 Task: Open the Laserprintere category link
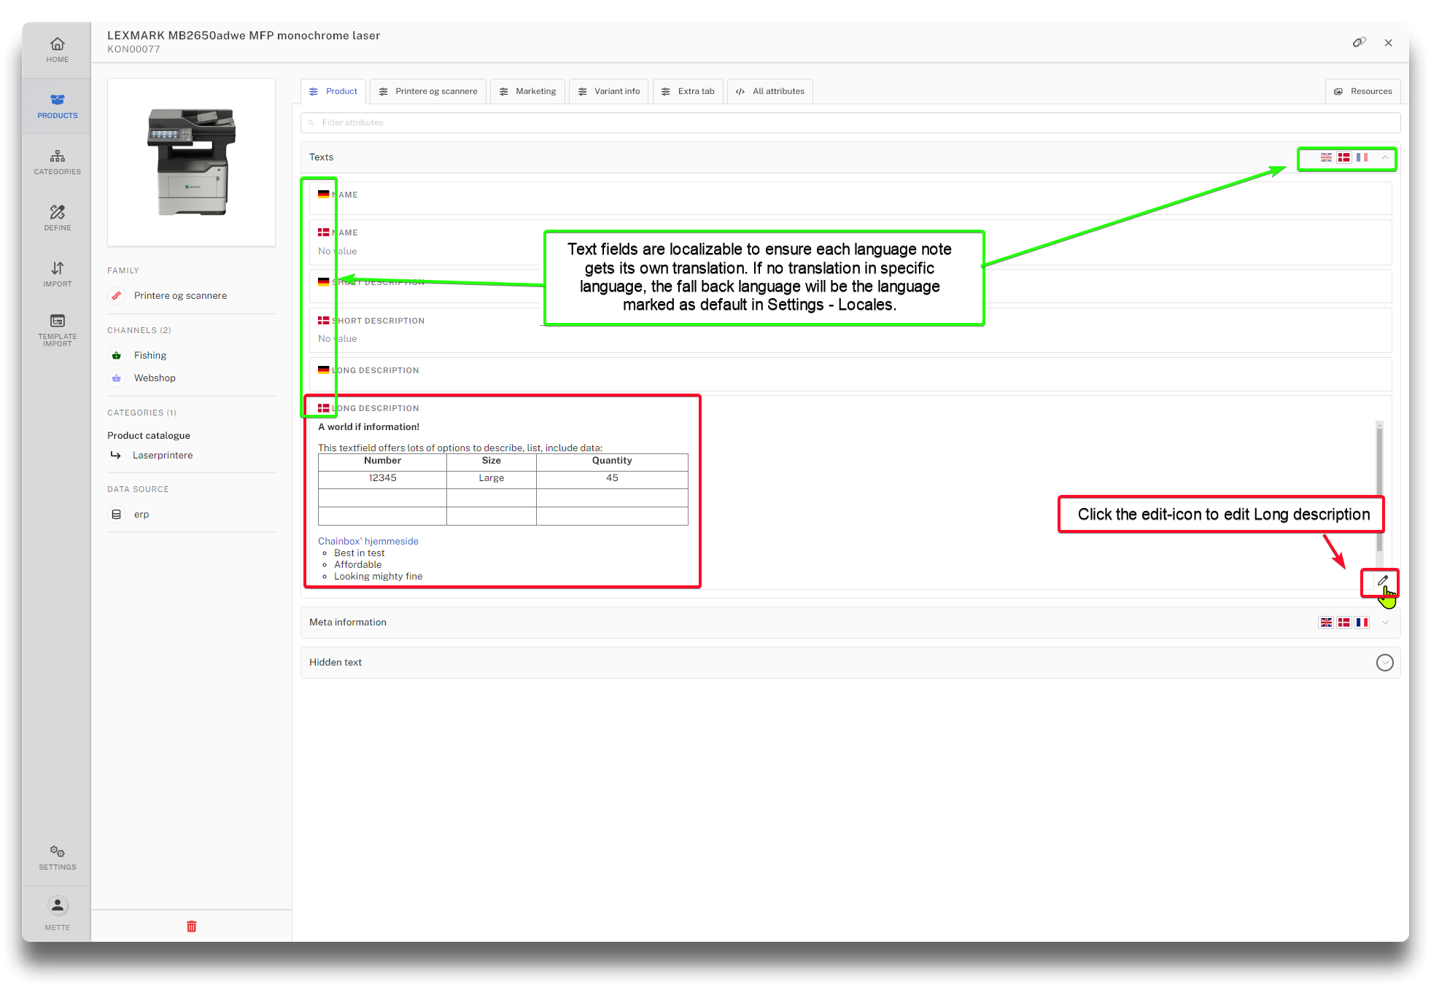(x=163, y=455)
